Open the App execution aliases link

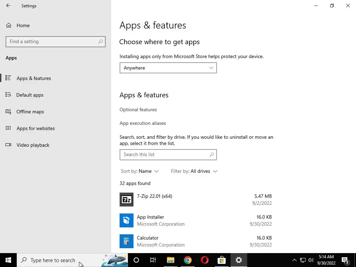click(x=143, y=123)
